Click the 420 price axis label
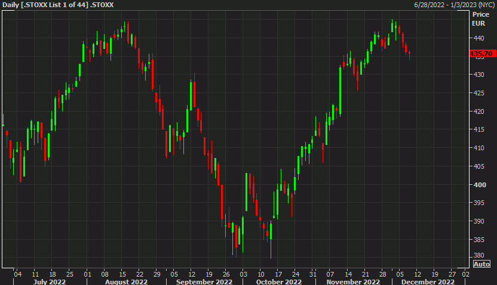 pyautogui.click(x=478, y=111)
